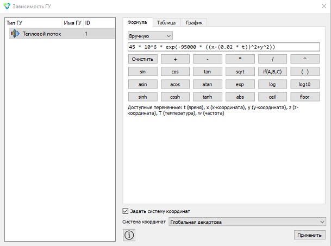Viewport: 331px width, 246px height.
Task: Click into the formula input field
Action: click(x=224, y=47)
